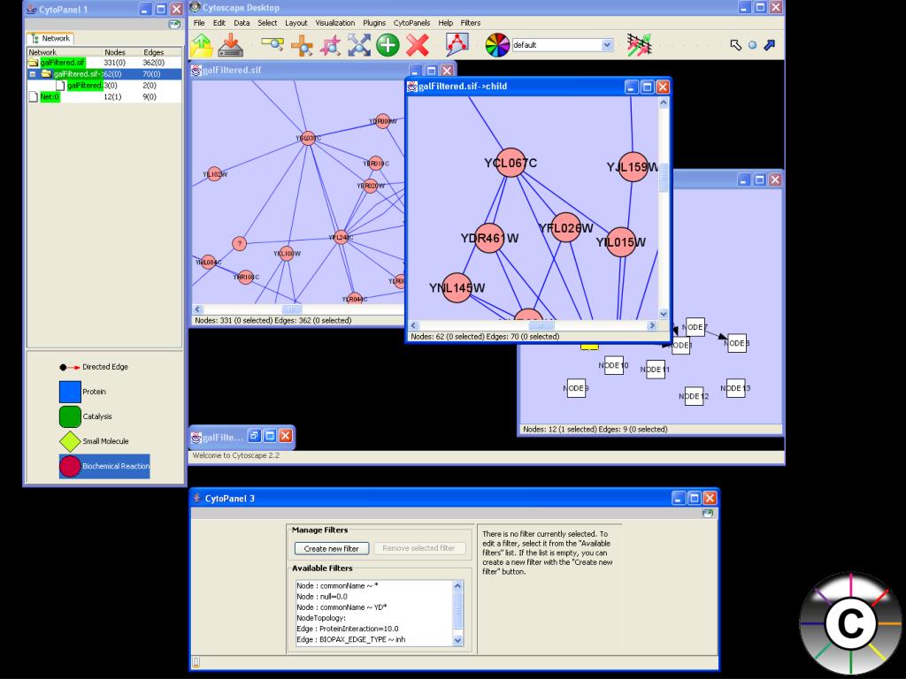The height and width of the screenshot is (679, 906).
Task: Select the Net:0 network row
Action: (x=104, y=97)
